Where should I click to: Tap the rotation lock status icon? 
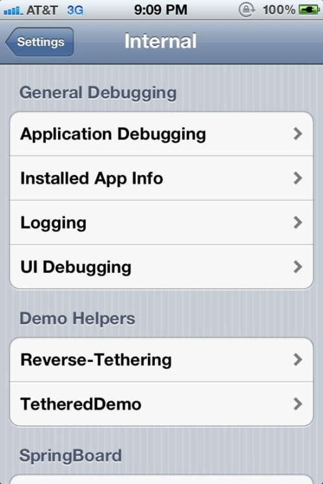pos(247,10)
